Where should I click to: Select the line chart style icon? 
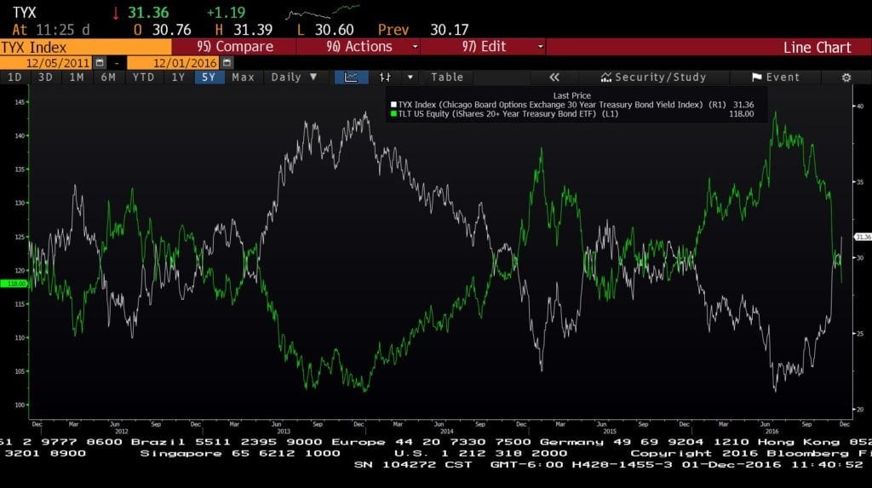351,78
